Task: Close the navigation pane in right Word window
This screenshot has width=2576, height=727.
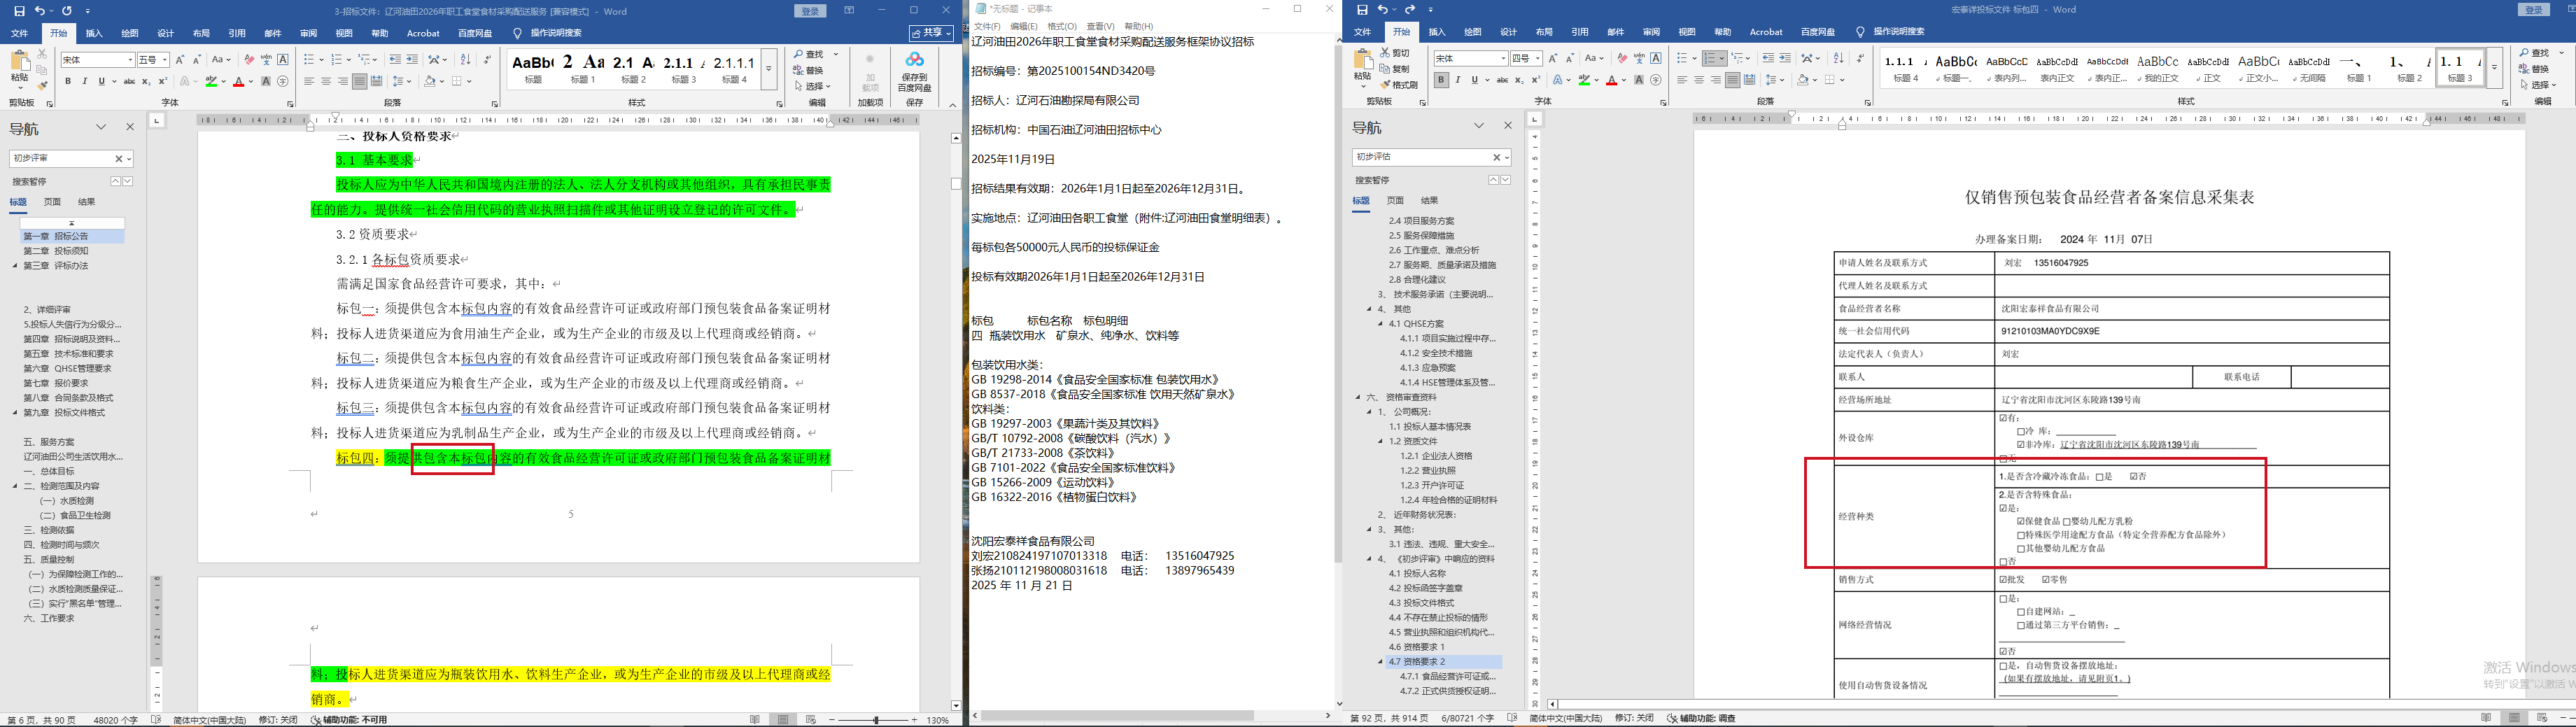Action: coord(1508,126)
